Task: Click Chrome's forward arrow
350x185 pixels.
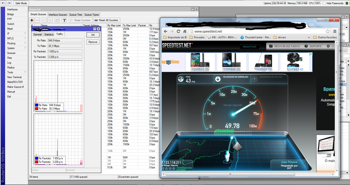Action: (x=172, y=31)
